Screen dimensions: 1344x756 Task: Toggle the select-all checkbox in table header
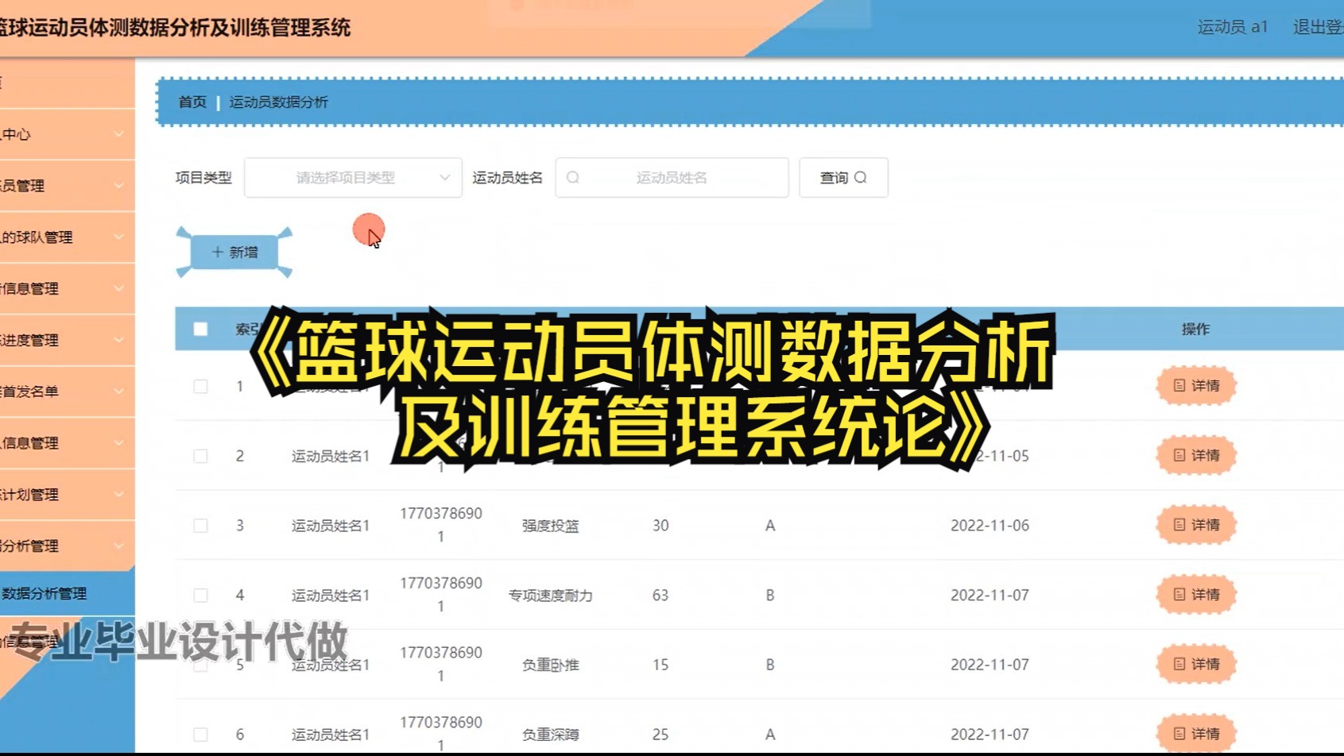tap(200, 329)
